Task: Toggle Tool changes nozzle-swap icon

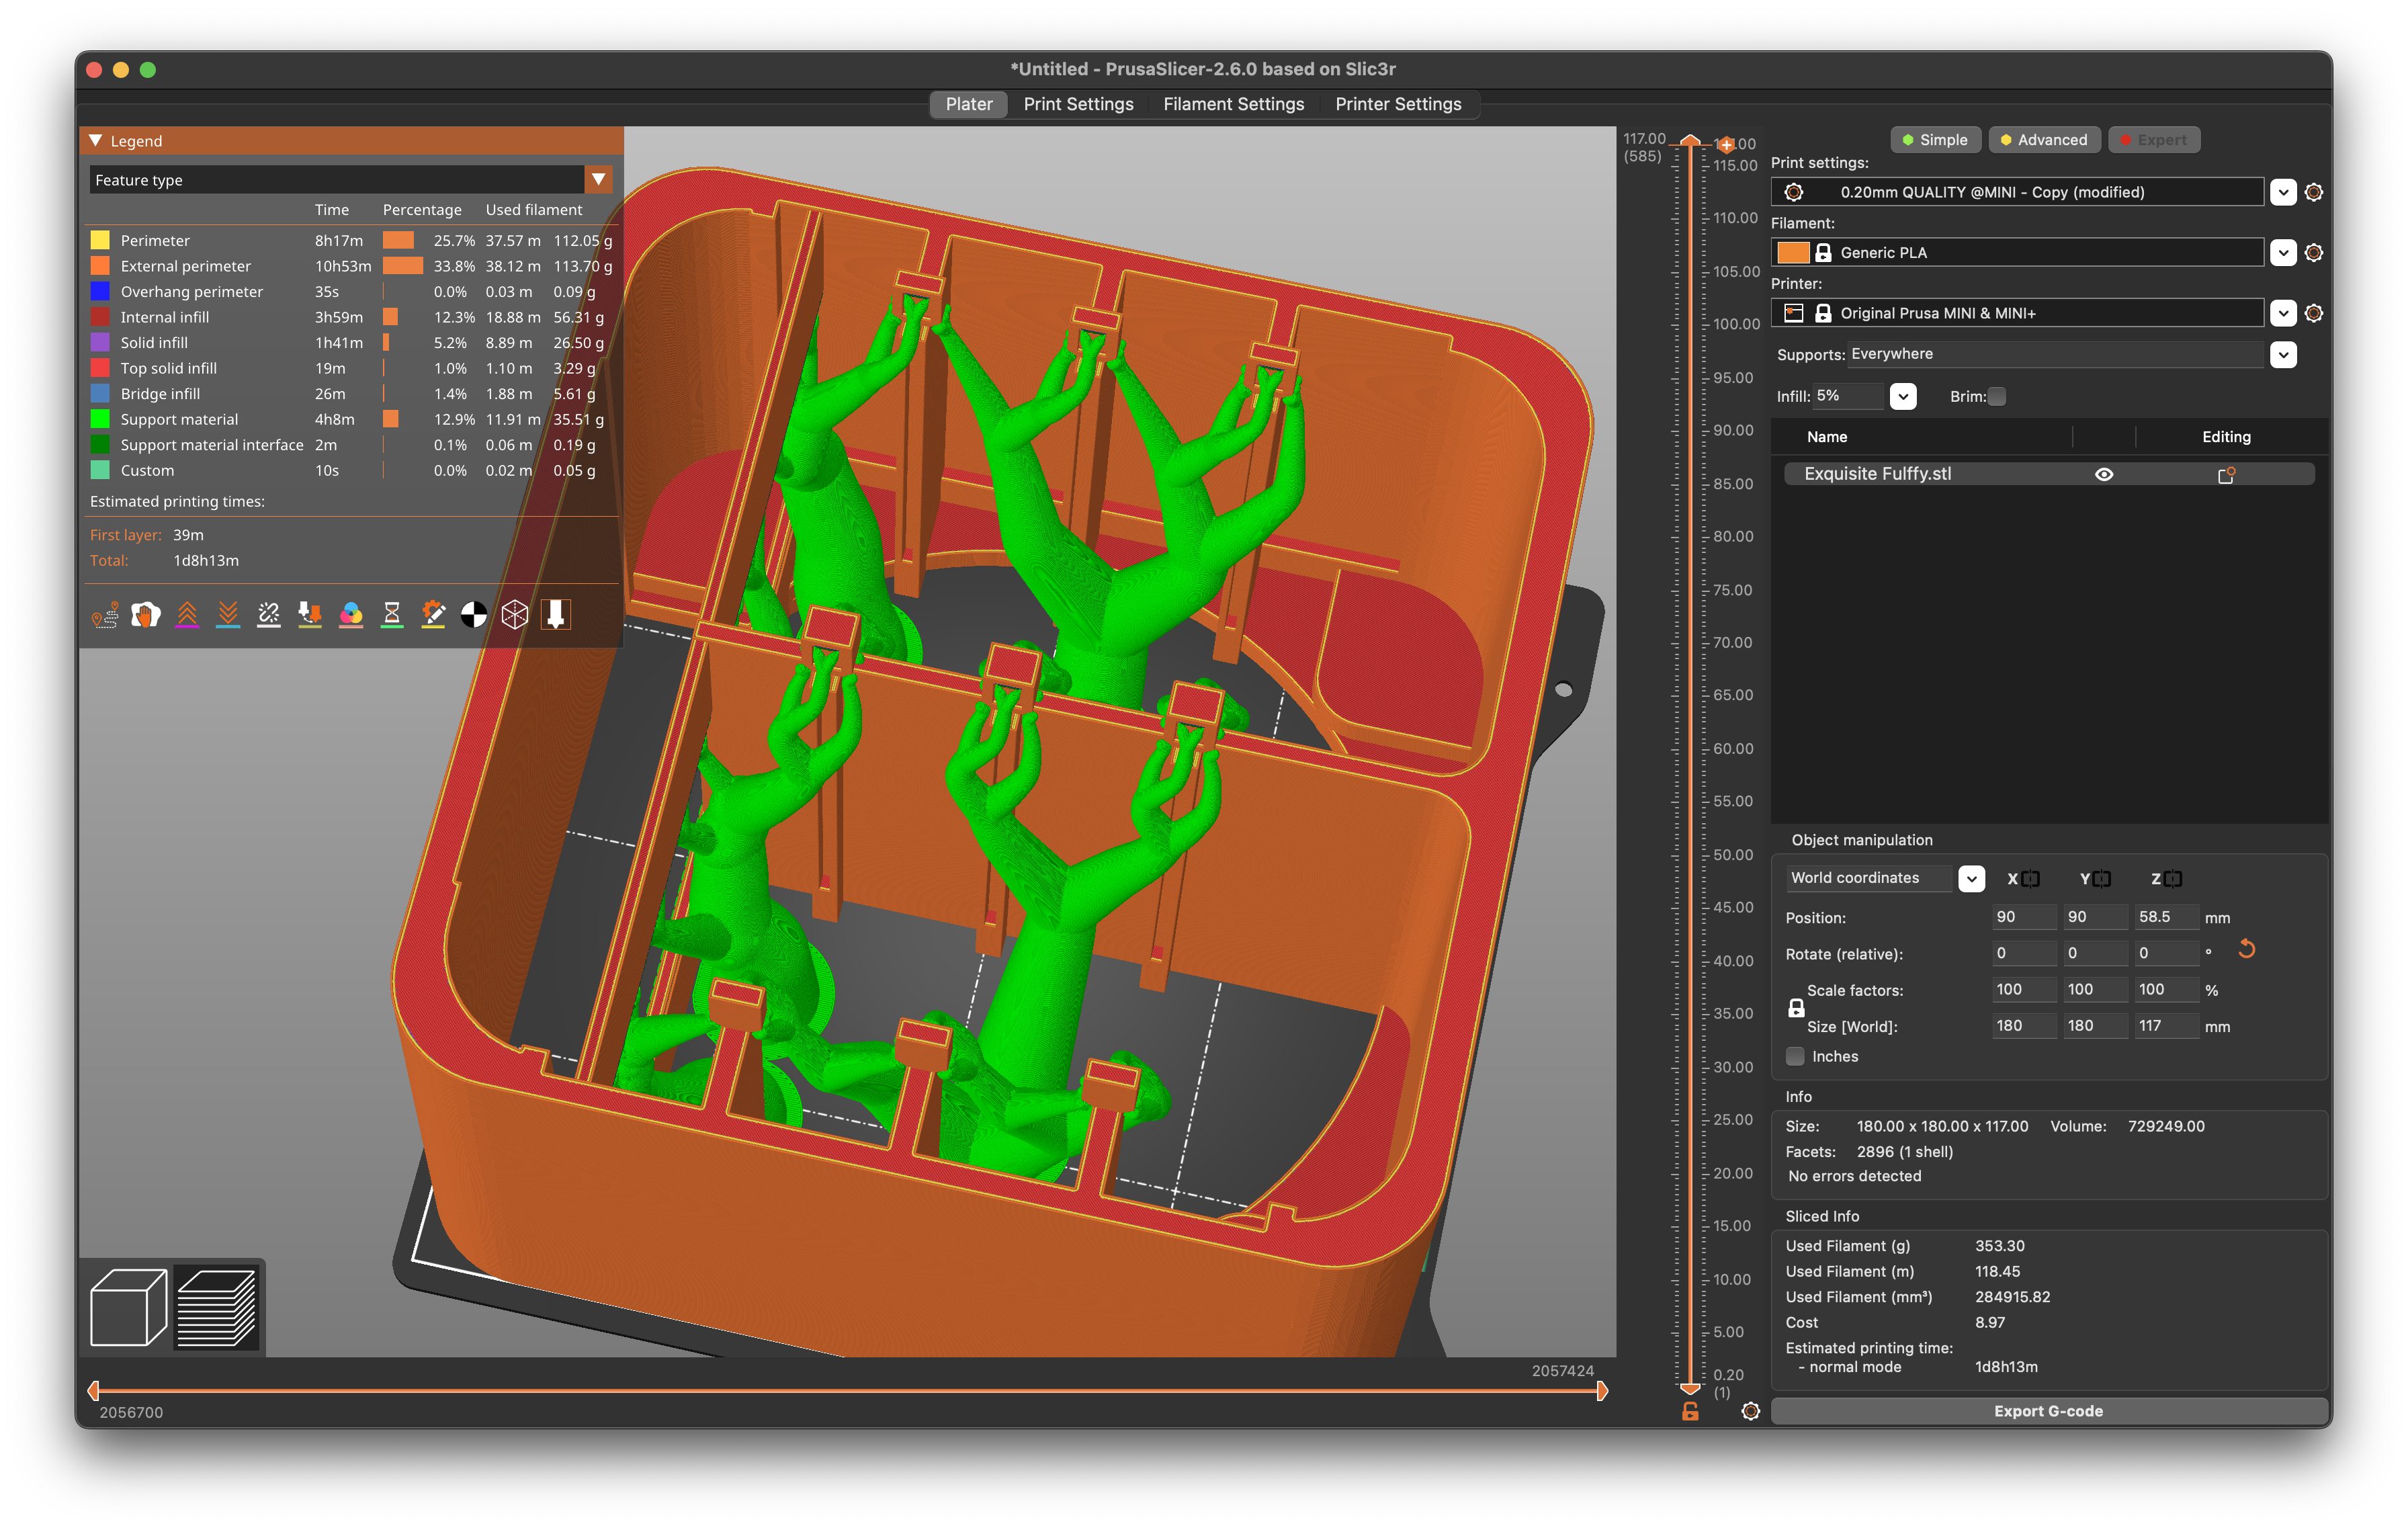Action: [x=310, y=615]
